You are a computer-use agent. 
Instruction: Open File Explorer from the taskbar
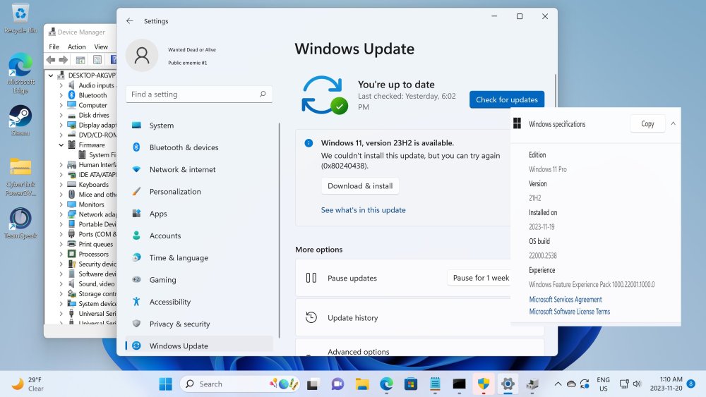(362, 384)
